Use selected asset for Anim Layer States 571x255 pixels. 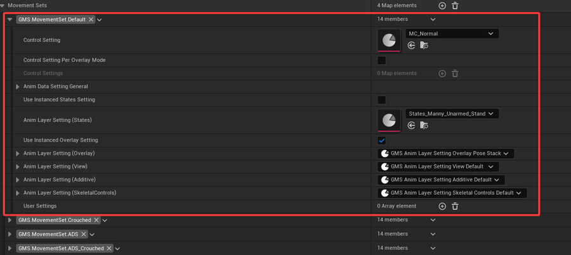point(412,125)
